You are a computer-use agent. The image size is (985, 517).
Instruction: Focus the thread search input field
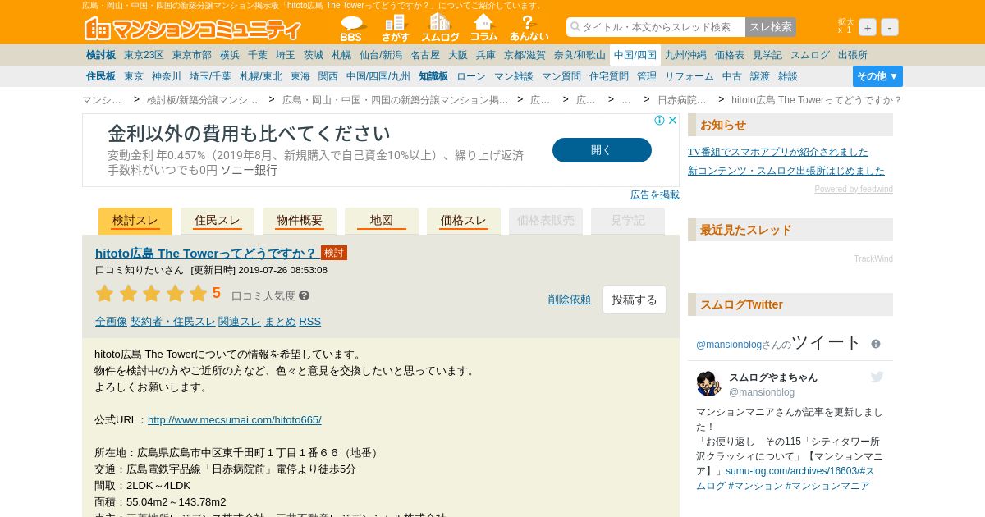pyautogui.click(x=655, y=27)
